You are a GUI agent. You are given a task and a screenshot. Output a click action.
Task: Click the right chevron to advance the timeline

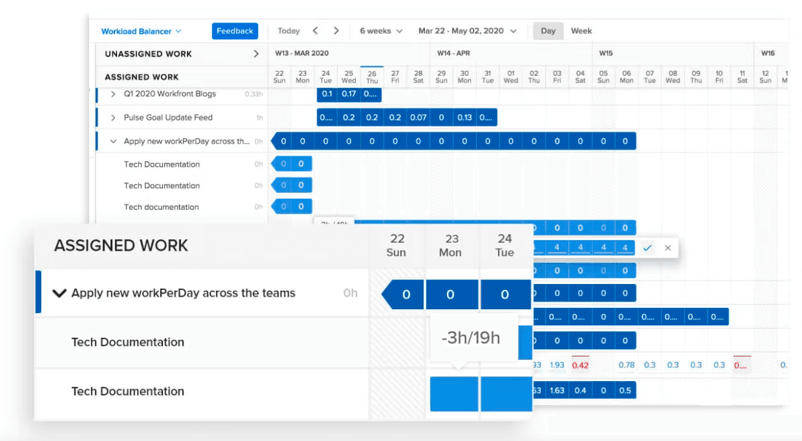(337, 31)
